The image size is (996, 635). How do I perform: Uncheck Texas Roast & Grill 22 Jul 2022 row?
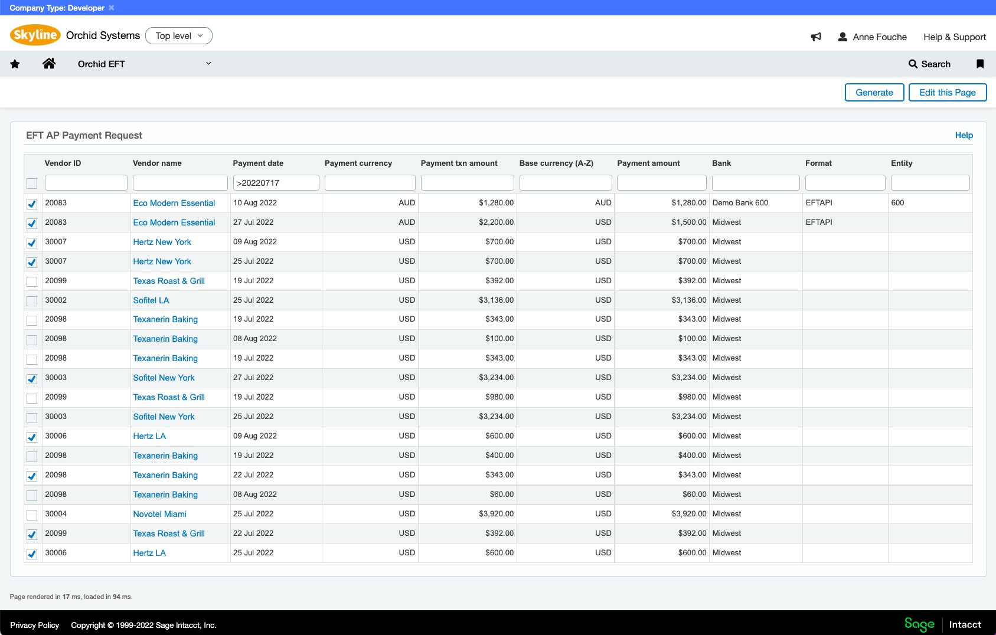[32, 534]
